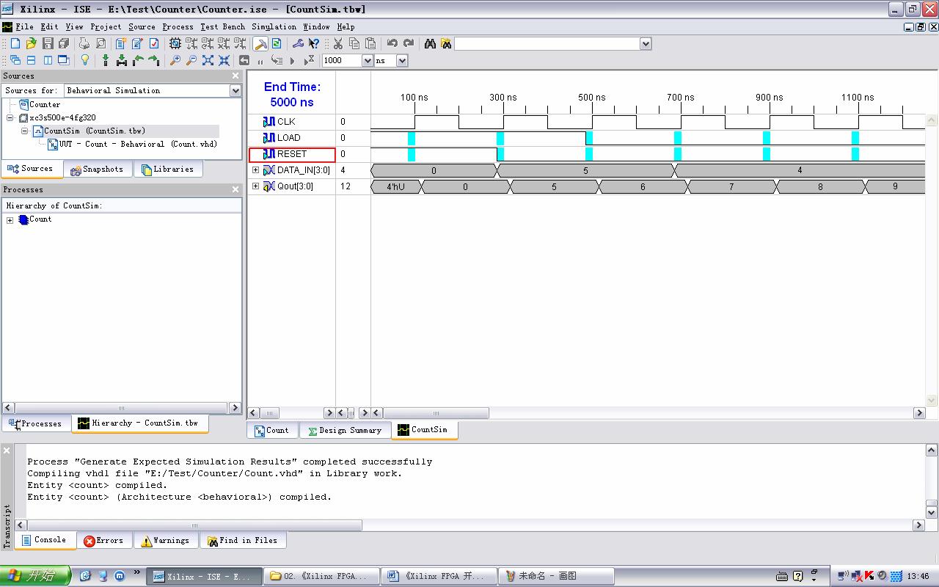Open the Process menu
The width and height of the screenshot is (939, 587).
tap(178, 27)
